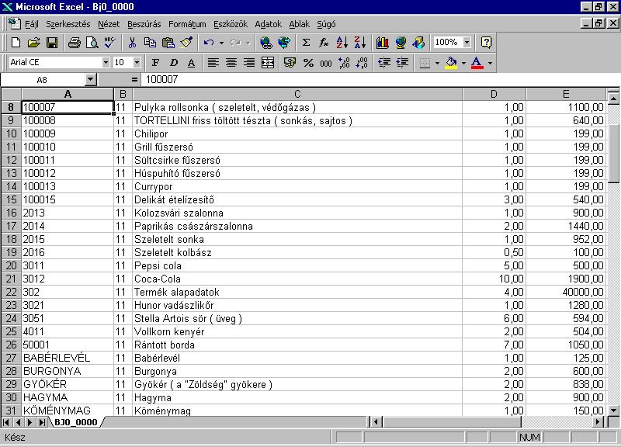Apply thousands separator 000 style
This screenshot has height=447, width=621.
326,63
